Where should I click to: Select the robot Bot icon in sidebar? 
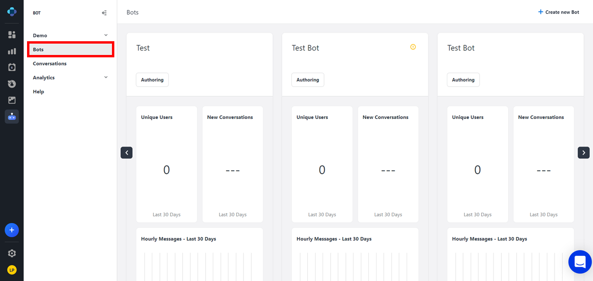12,117
